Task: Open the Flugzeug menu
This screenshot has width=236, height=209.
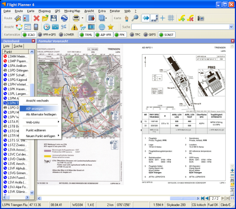Action: 44,11
